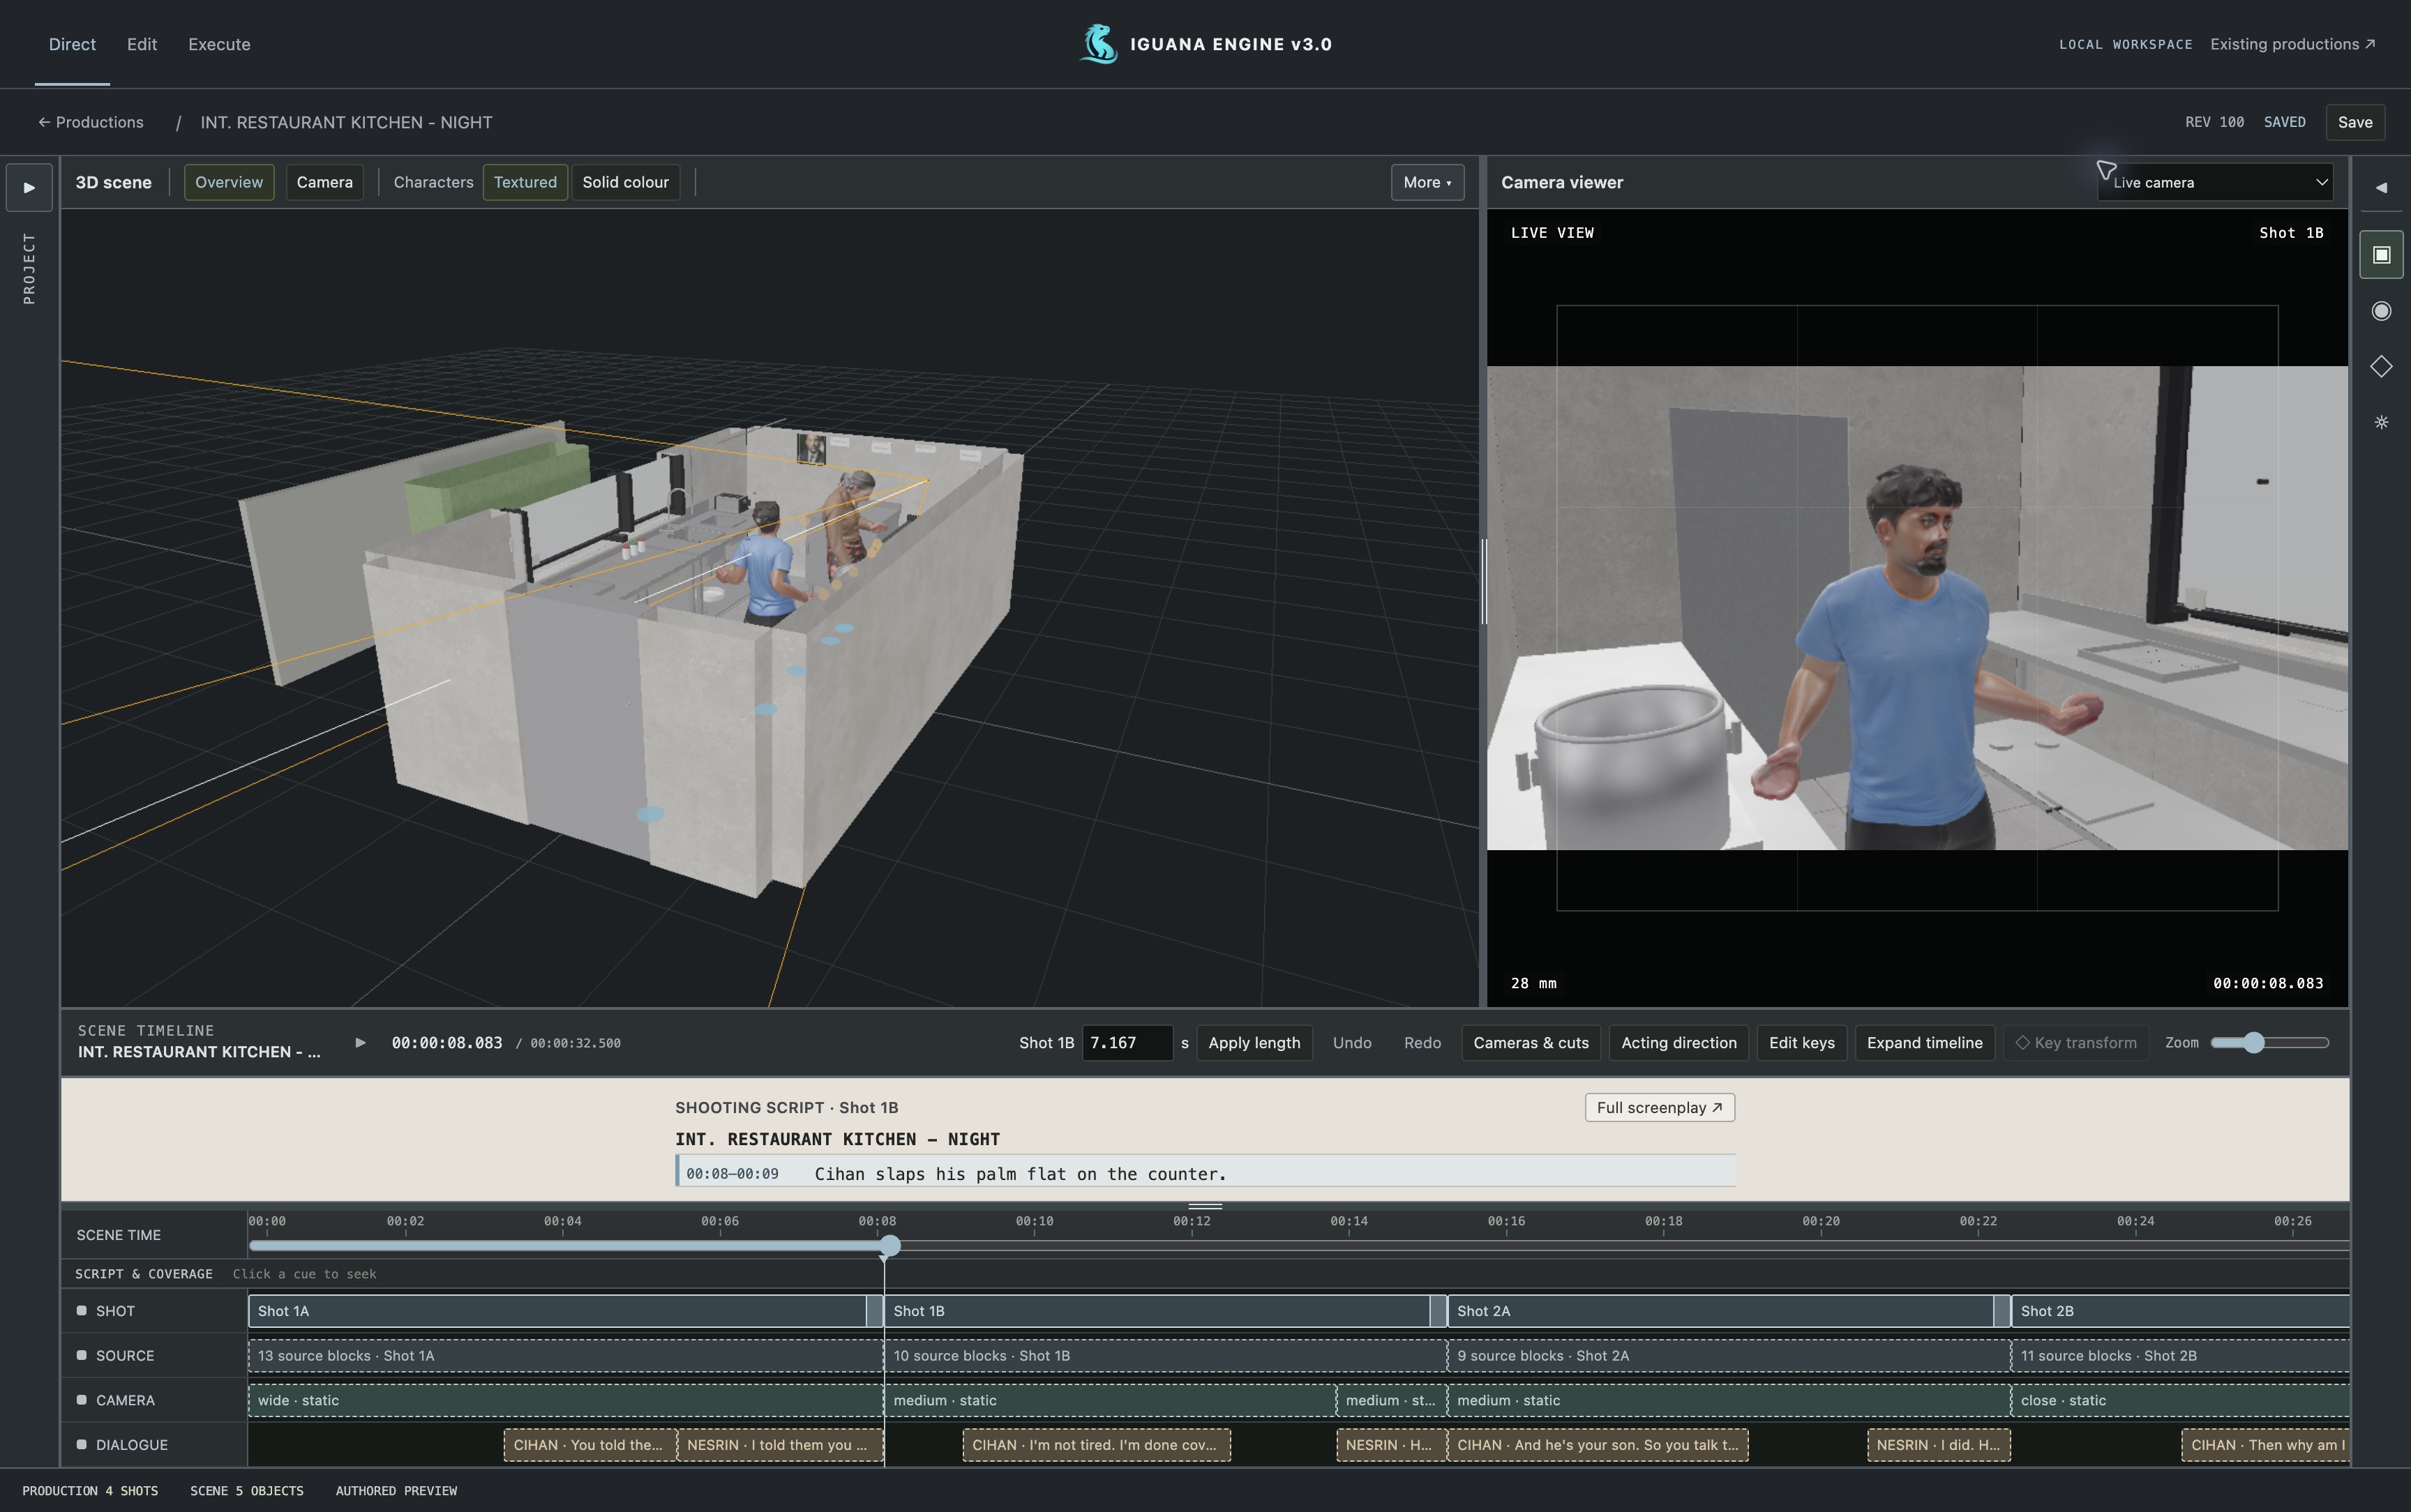2411x1512 pixels.
Task: Click the cut handle between Shot 1B and 2A
Action: (x=1438, y=1310)
